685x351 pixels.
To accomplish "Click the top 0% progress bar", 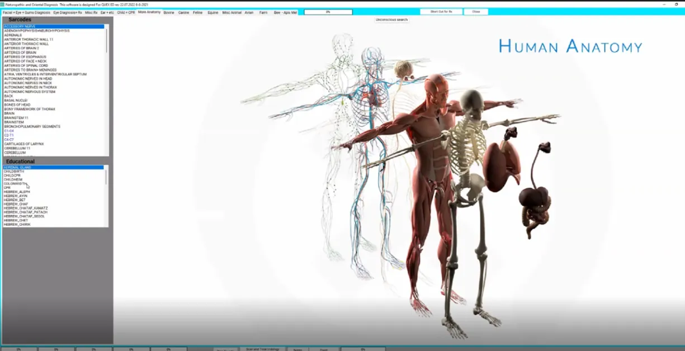I will point(328,12).
